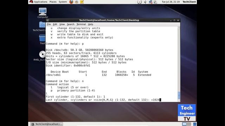225x126 pixels.
Task: Minimize the terminal window
Action: coord(171,20)
